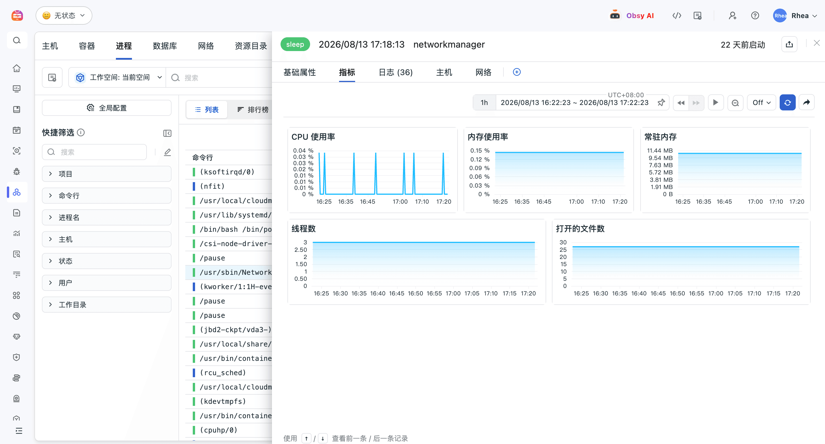Start the playback arrow in time toolbar
Viewport: 825px width, 444px height.
(x=715, y=102)
